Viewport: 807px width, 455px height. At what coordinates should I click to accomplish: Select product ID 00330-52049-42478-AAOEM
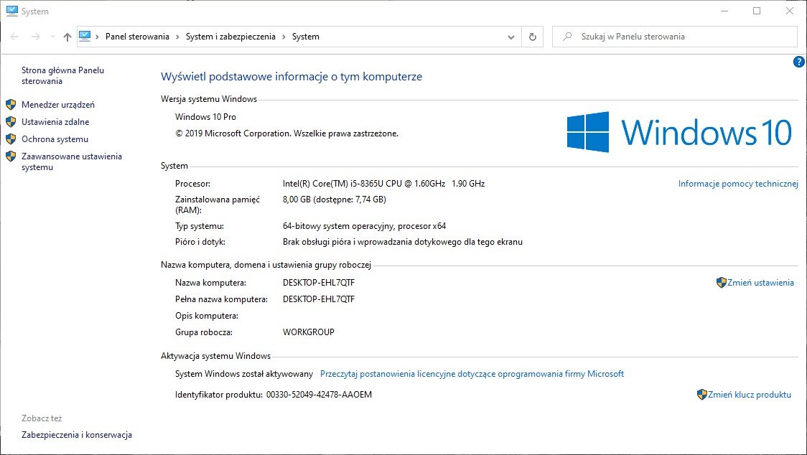[319, 395]
